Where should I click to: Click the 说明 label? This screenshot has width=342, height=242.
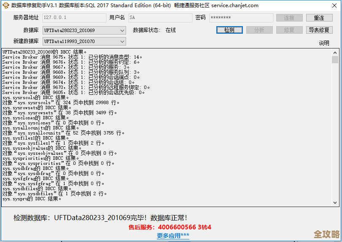tap(324, 43)
